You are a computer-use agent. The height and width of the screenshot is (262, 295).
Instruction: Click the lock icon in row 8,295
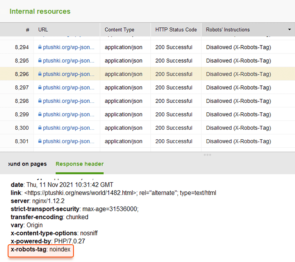(40, 60)
